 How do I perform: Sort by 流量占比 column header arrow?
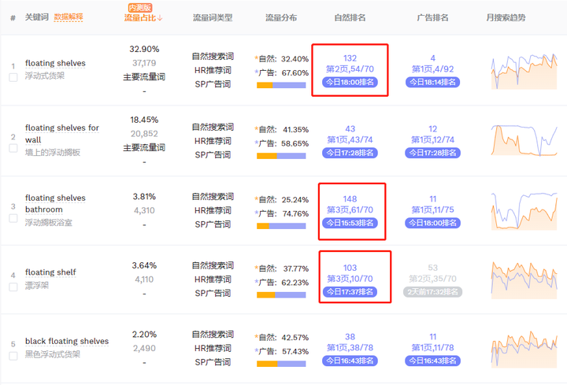[160, 17]
